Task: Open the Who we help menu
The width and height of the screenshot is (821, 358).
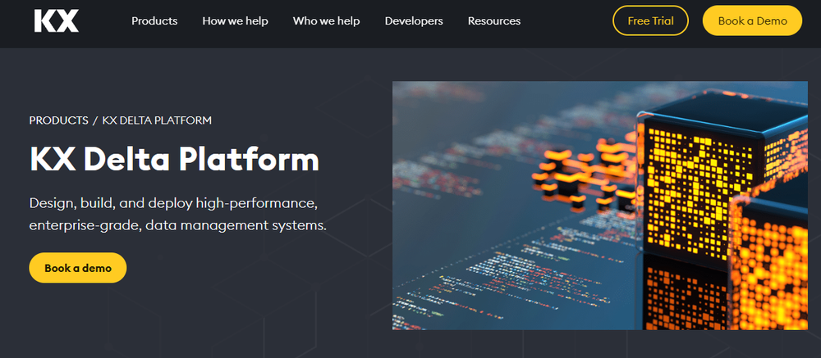Action: 326,21
